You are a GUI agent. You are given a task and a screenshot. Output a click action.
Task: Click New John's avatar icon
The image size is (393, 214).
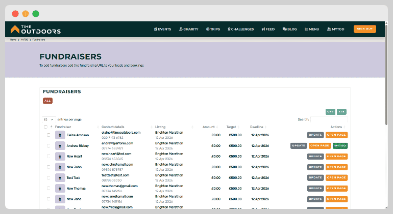[60, 167]
